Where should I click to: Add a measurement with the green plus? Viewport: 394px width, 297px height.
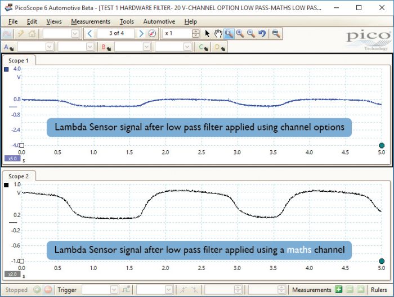point(338,290)
